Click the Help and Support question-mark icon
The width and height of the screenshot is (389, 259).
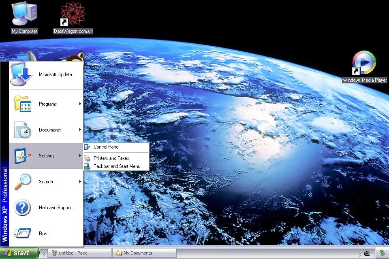tap(22, 208)
